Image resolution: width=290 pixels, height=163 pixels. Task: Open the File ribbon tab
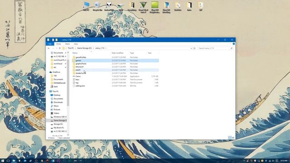click(50, 44)
